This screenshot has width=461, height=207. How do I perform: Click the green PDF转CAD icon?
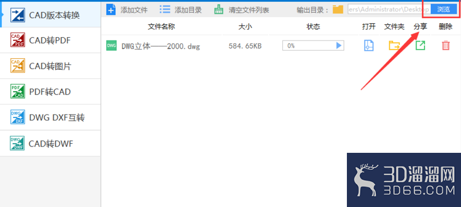click(18, 91)
